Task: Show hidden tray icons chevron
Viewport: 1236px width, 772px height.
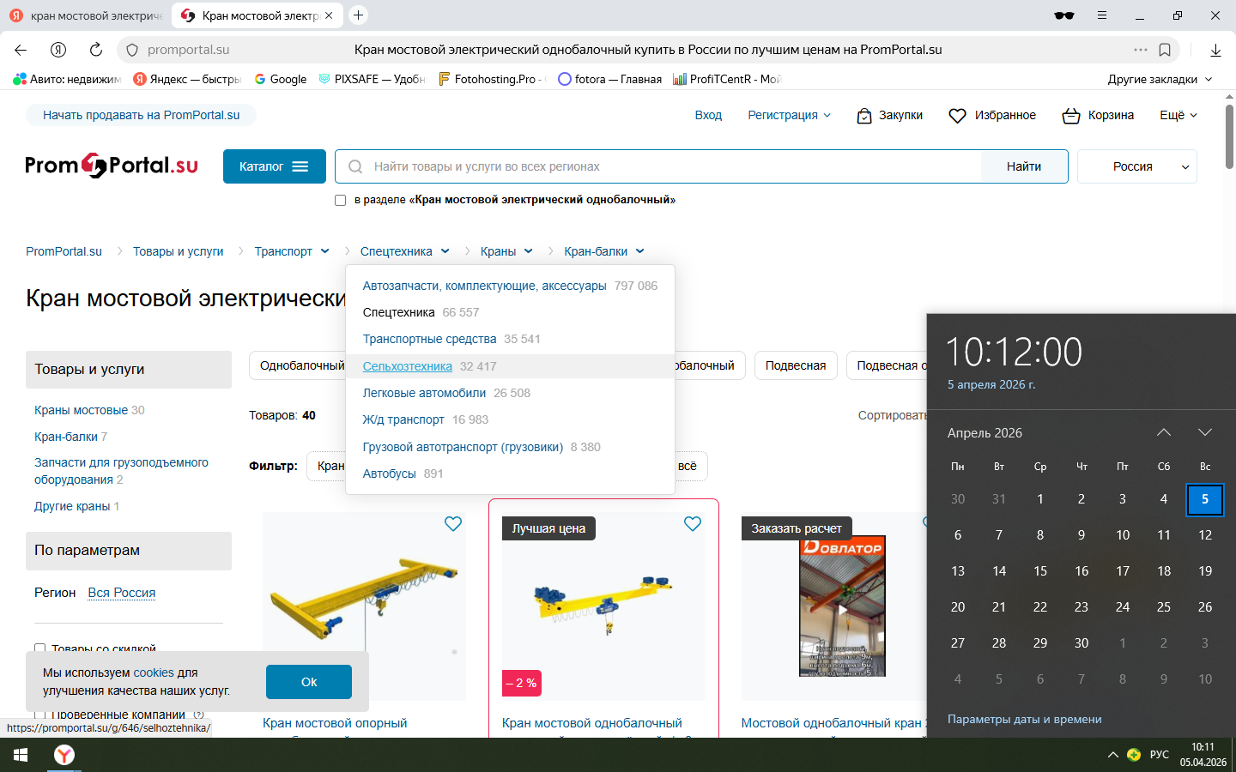Action: [1113, 755]
